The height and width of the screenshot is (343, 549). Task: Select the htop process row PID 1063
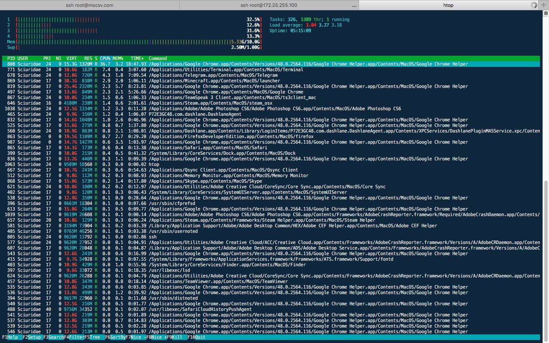pos(271,165)
